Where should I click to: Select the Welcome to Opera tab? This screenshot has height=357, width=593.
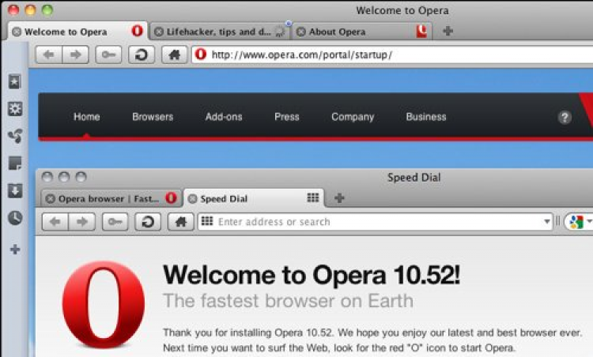click(x=77, y=32)
